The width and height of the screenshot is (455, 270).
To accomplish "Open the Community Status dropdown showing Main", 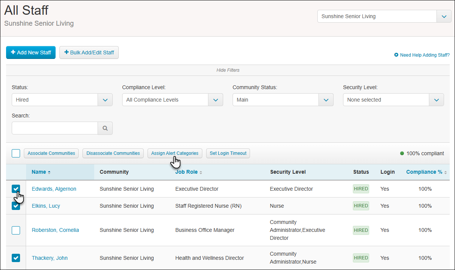I will pyautogui.click(x=283, y=100).
